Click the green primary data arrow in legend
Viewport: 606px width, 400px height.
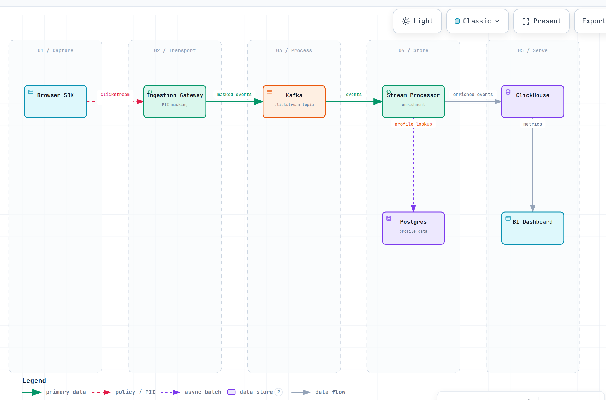tap(32, 392)
